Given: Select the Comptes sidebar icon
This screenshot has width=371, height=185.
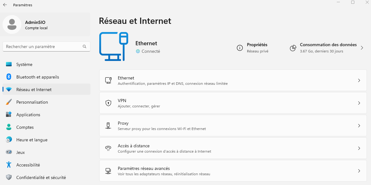Looking at the screenshot, I should [9, 127].
